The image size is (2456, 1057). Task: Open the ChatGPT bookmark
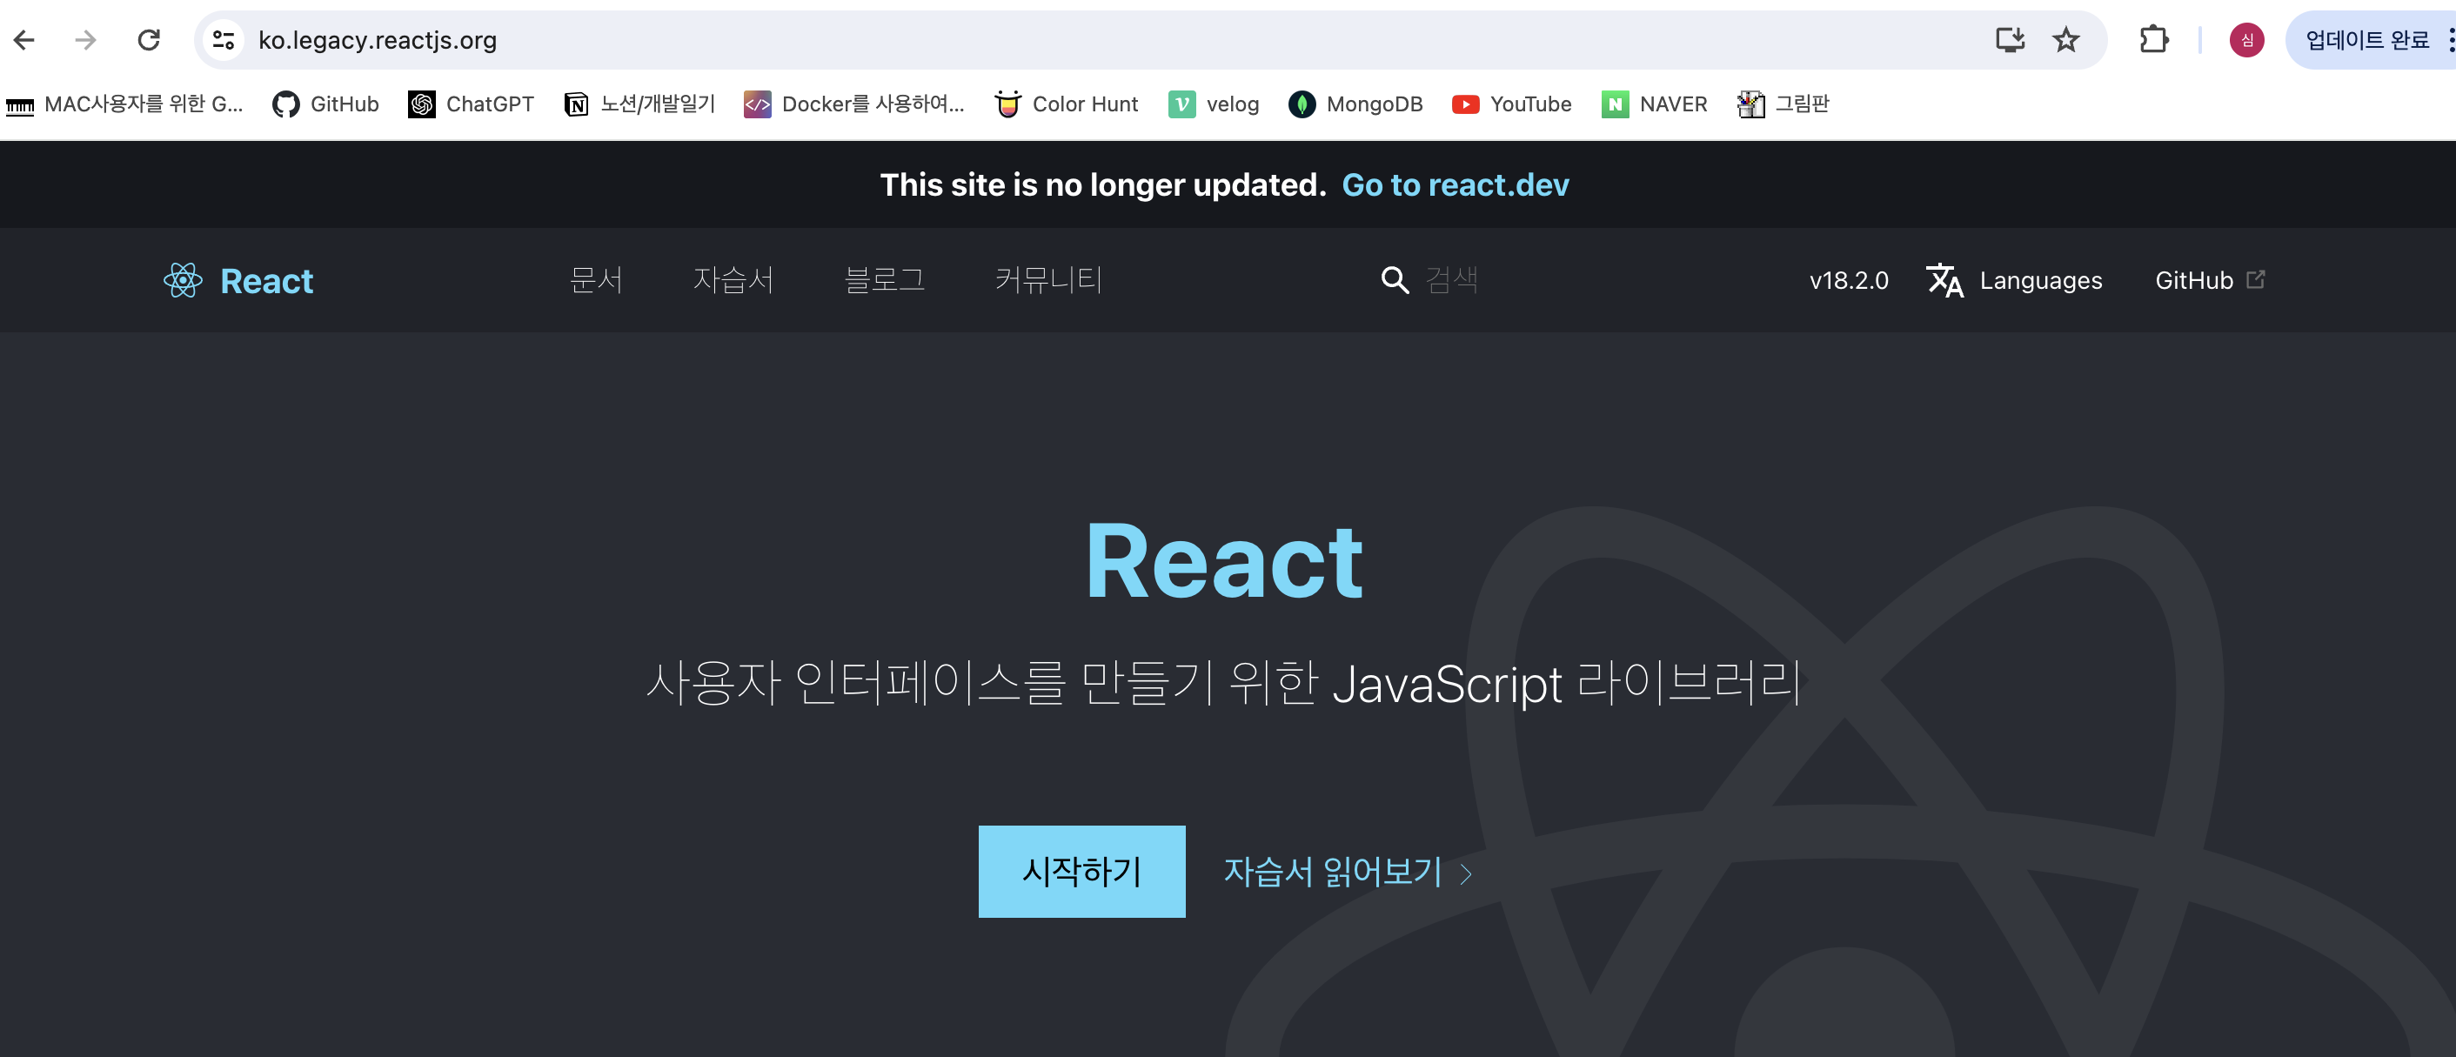point(470,105)
